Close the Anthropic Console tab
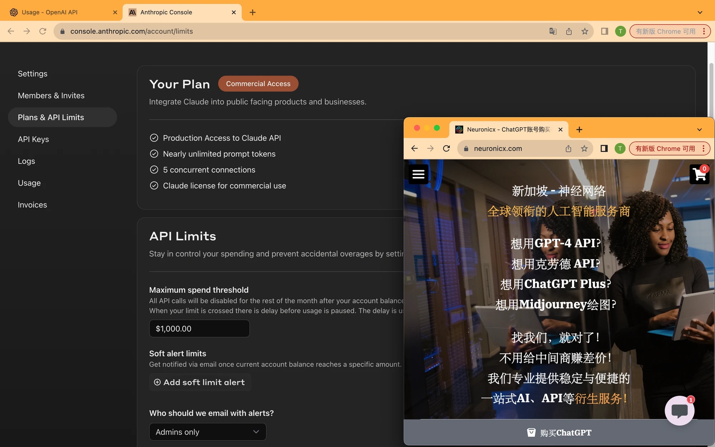The image size is (715, 447). (234, 12)
